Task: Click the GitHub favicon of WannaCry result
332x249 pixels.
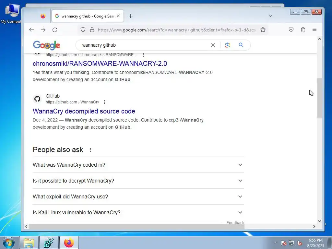Action: point(37,99)
